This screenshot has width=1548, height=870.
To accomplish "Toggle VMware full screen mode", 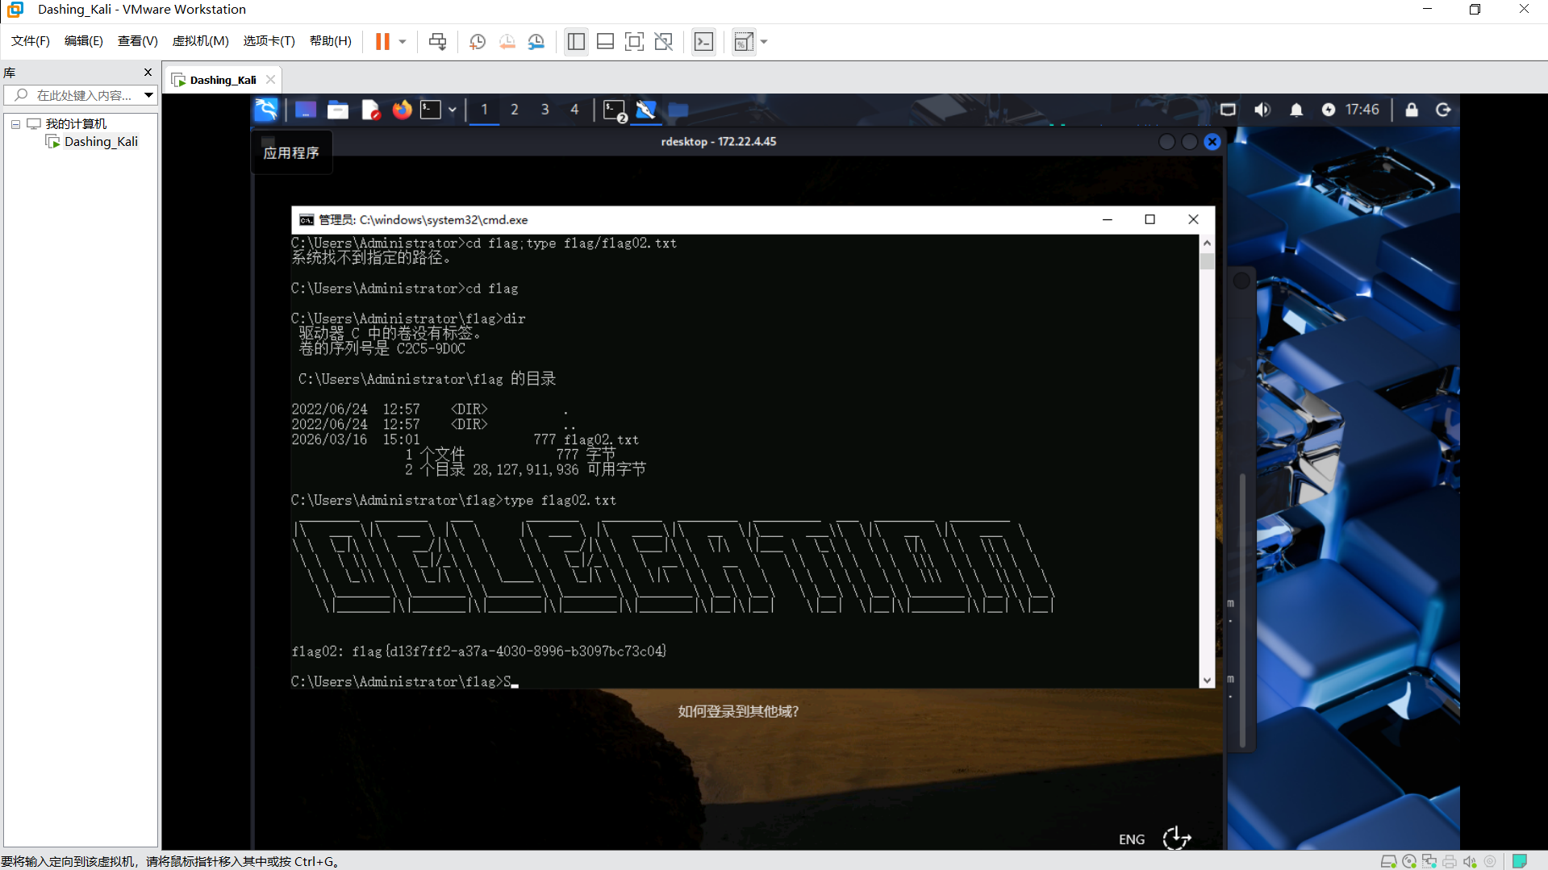I will tap(634, 42).
